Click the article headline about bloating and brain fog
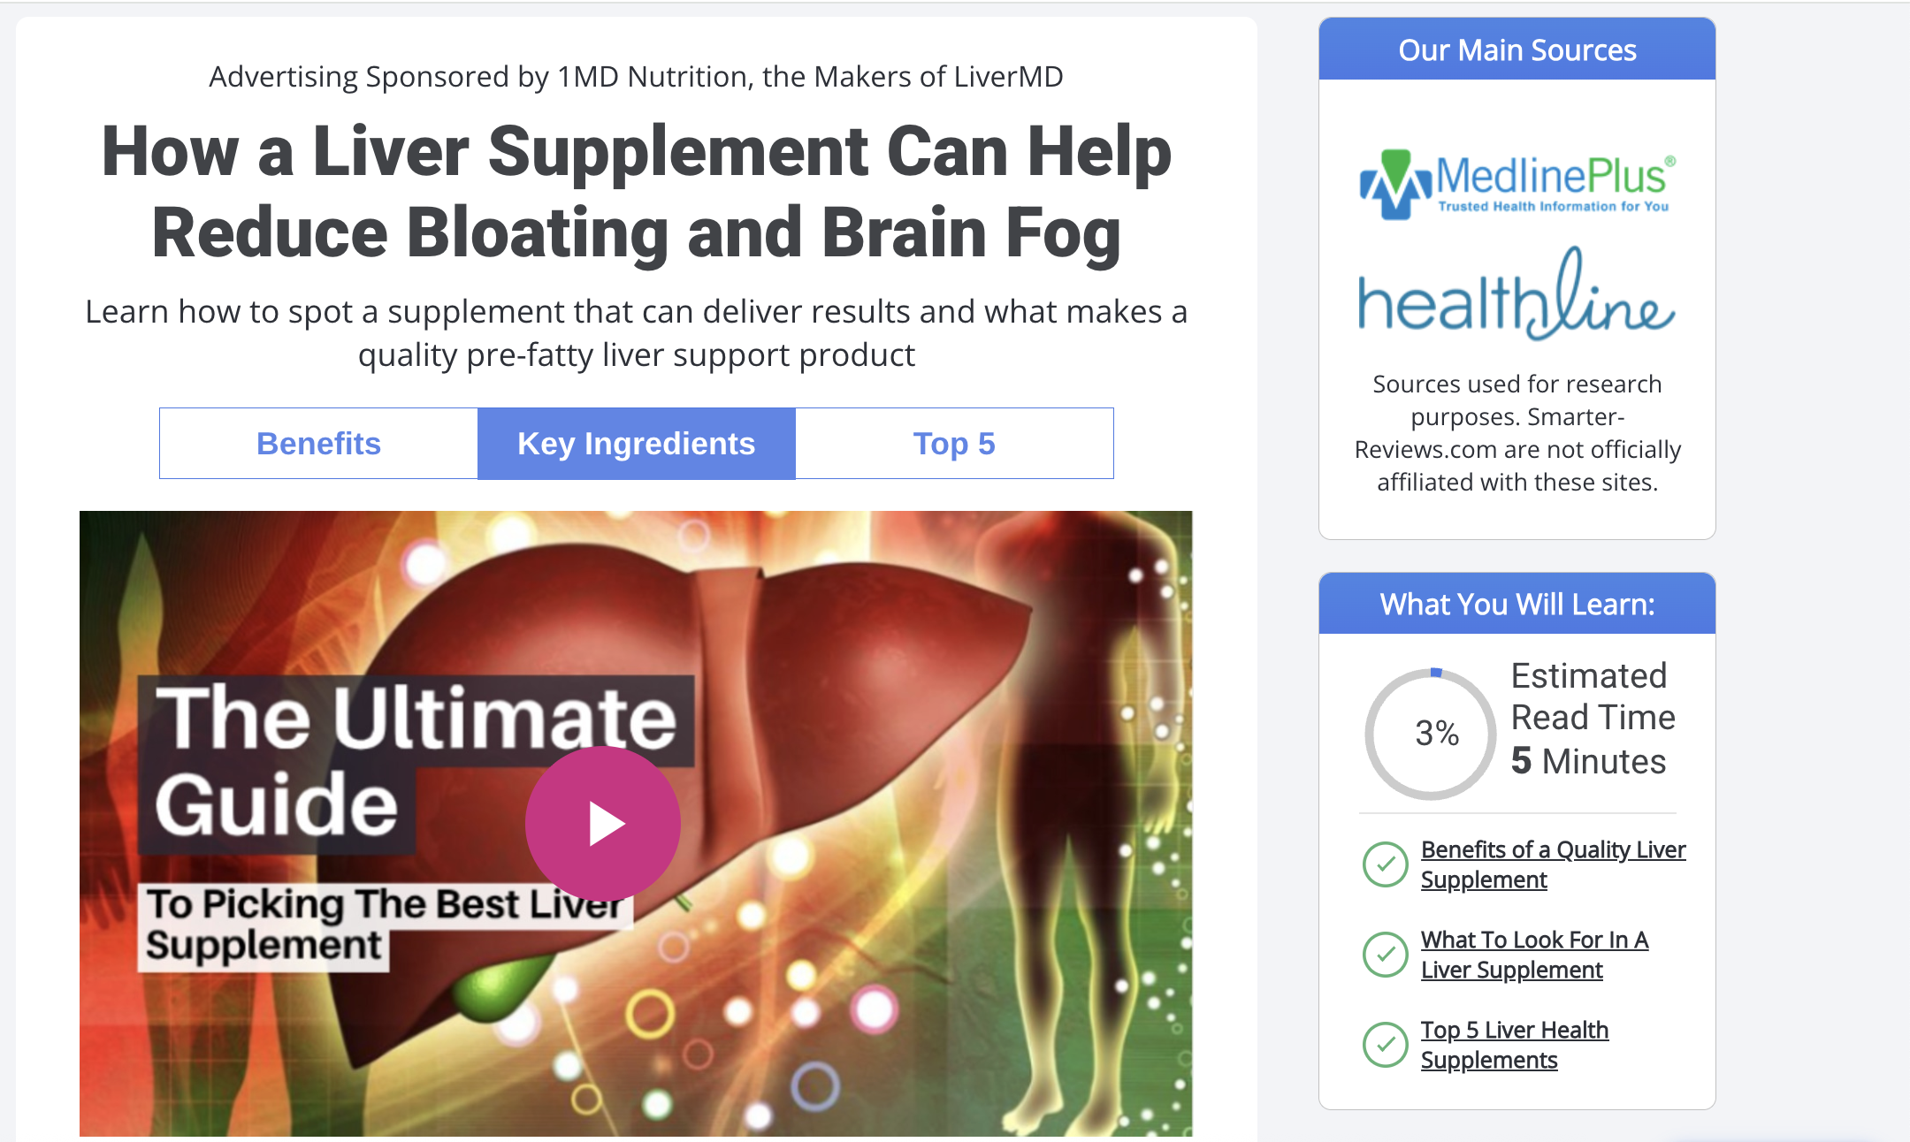This screenshot has width=1910, height=1142. [637, 192]
